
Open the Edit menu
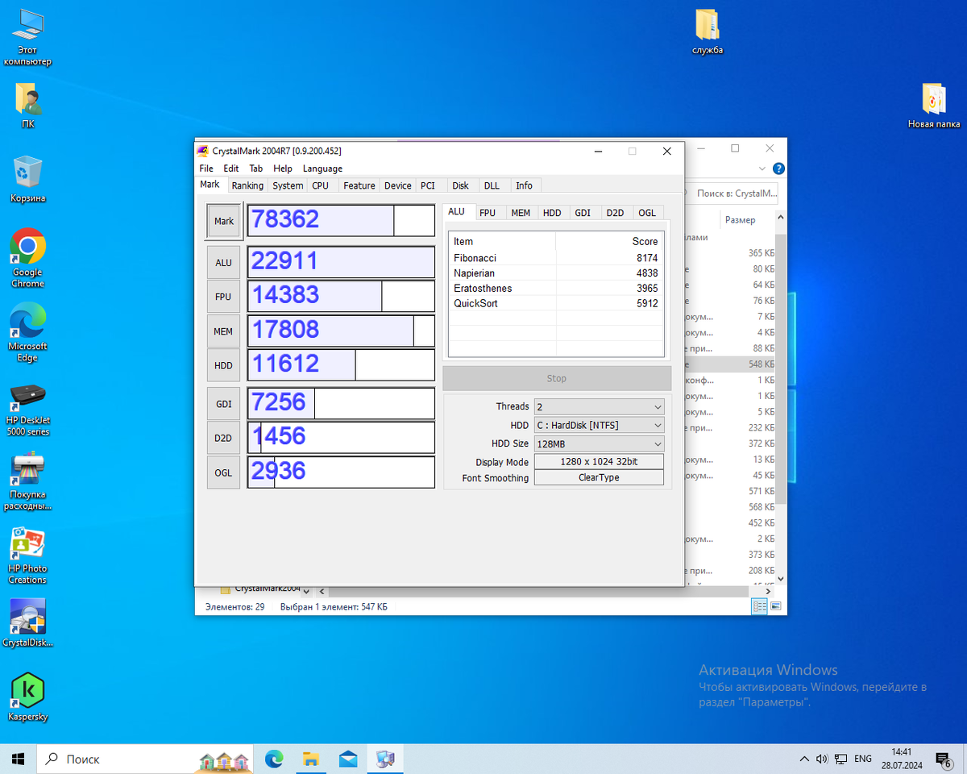pyautogui.click(x=231, y=169)
